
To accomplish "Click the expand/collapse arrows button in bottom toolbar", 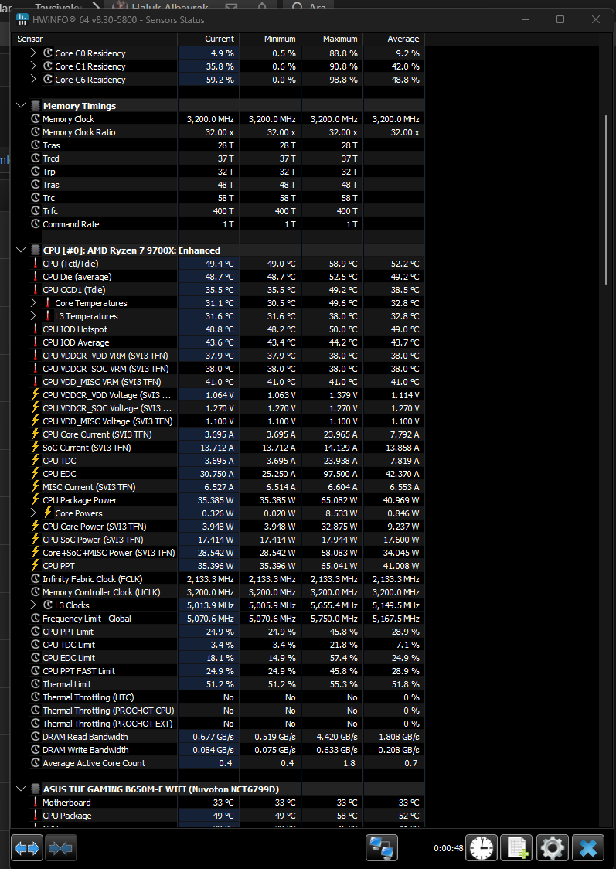I will [x=26, y=847].
